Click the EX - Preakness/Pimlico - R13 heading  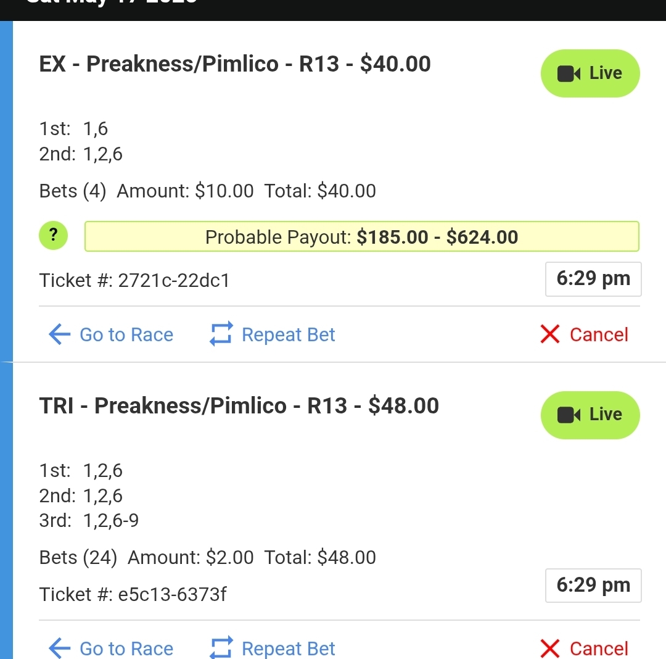tap(235, 64)
